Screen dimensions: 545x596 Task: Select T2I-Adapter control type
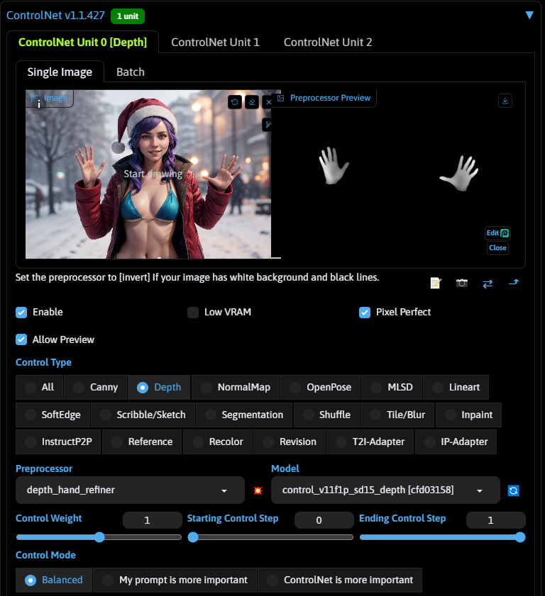[x=370, y=442]
